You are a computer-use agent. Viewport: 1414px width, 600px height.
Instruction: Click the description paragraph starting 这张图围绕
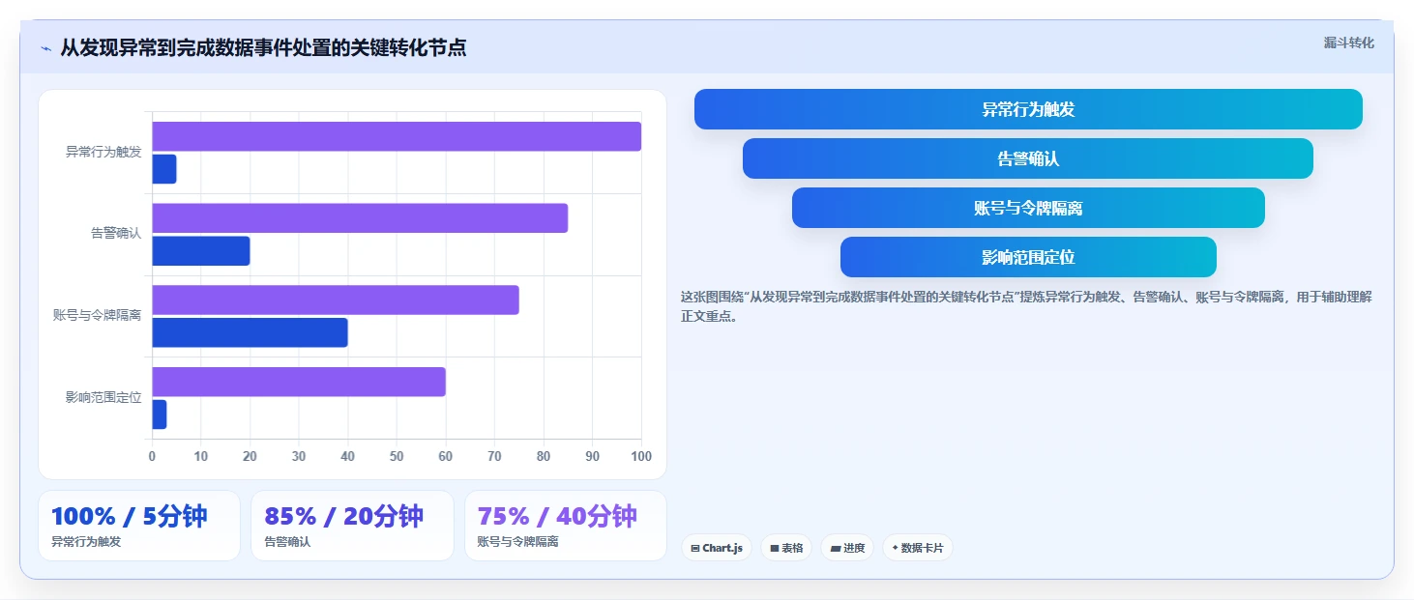1026,306
